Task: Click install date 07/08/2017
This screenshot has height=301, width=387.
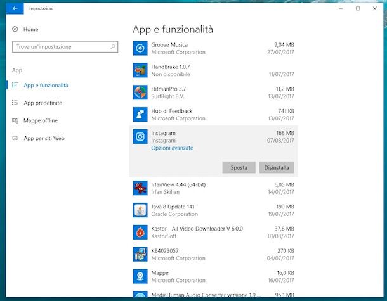Action: coord(280,141)
